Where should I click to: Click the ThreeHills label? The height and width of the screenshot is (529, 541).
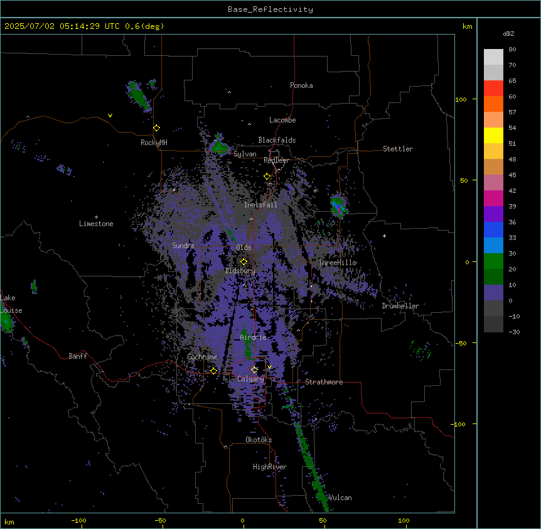(x=338, y=263)
